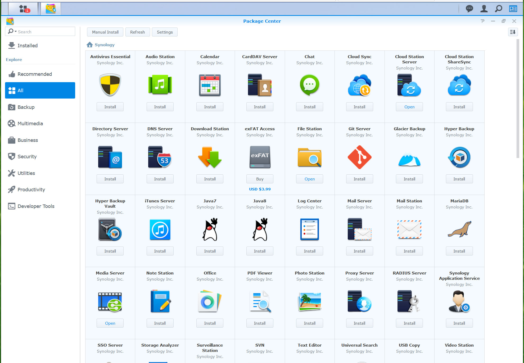The height and width of the screenshot is (363, 524).
Task: Click the USD $3.99 price text
Action: pos(260,189)
